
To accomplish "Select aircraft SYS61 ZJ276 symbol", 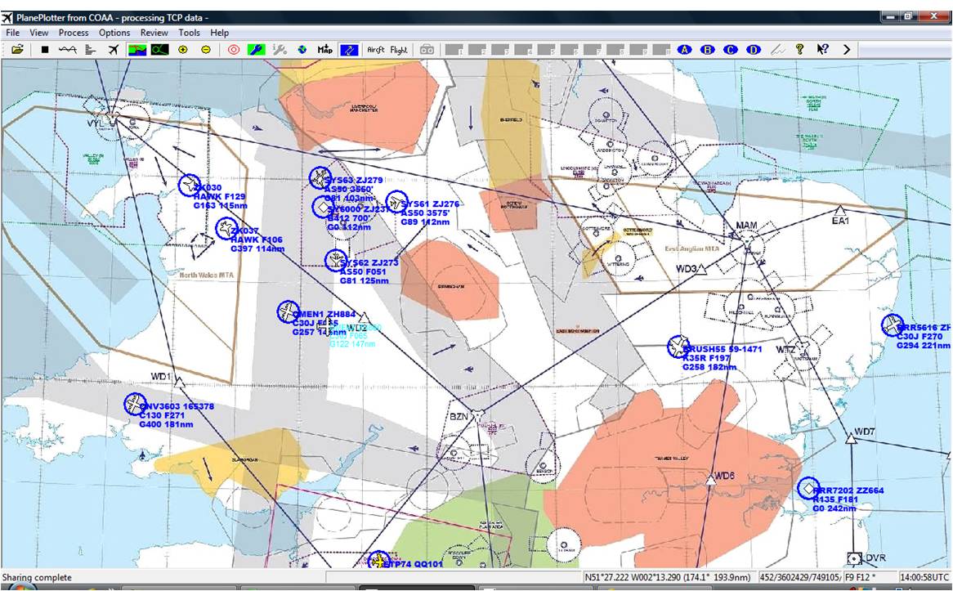I will [x=397, y=202].
